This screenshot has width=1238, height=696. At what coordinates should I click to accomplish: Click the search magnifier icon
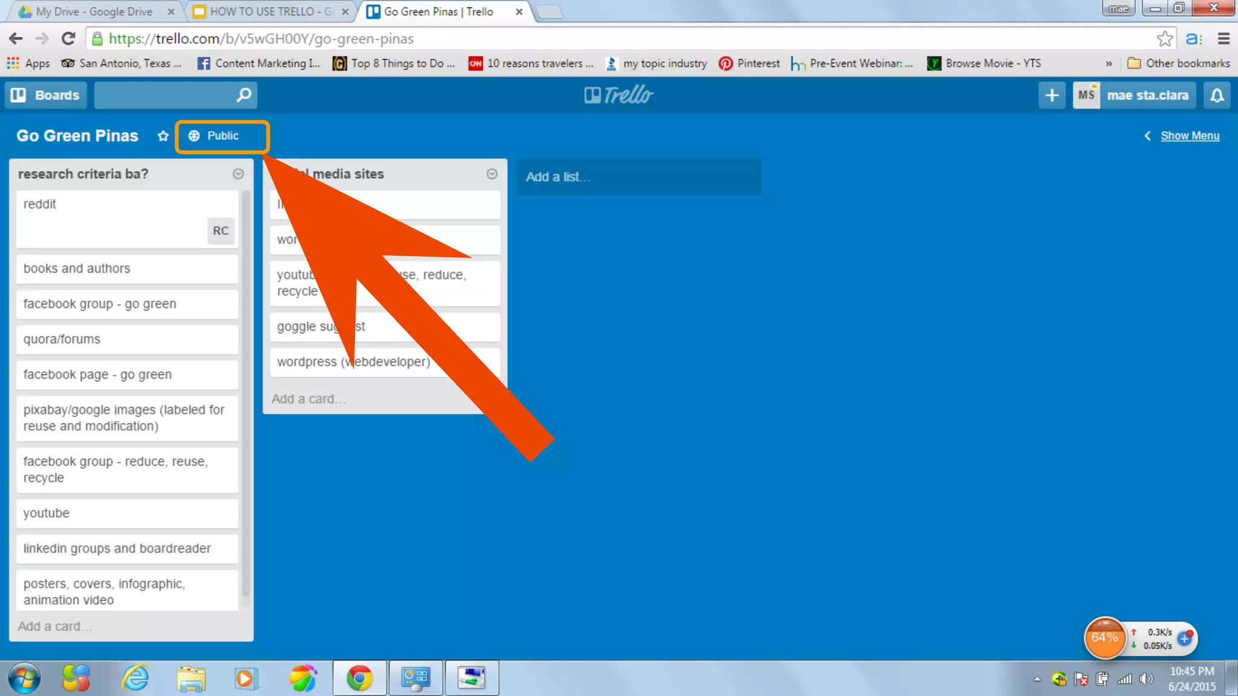tap(244, 95)
